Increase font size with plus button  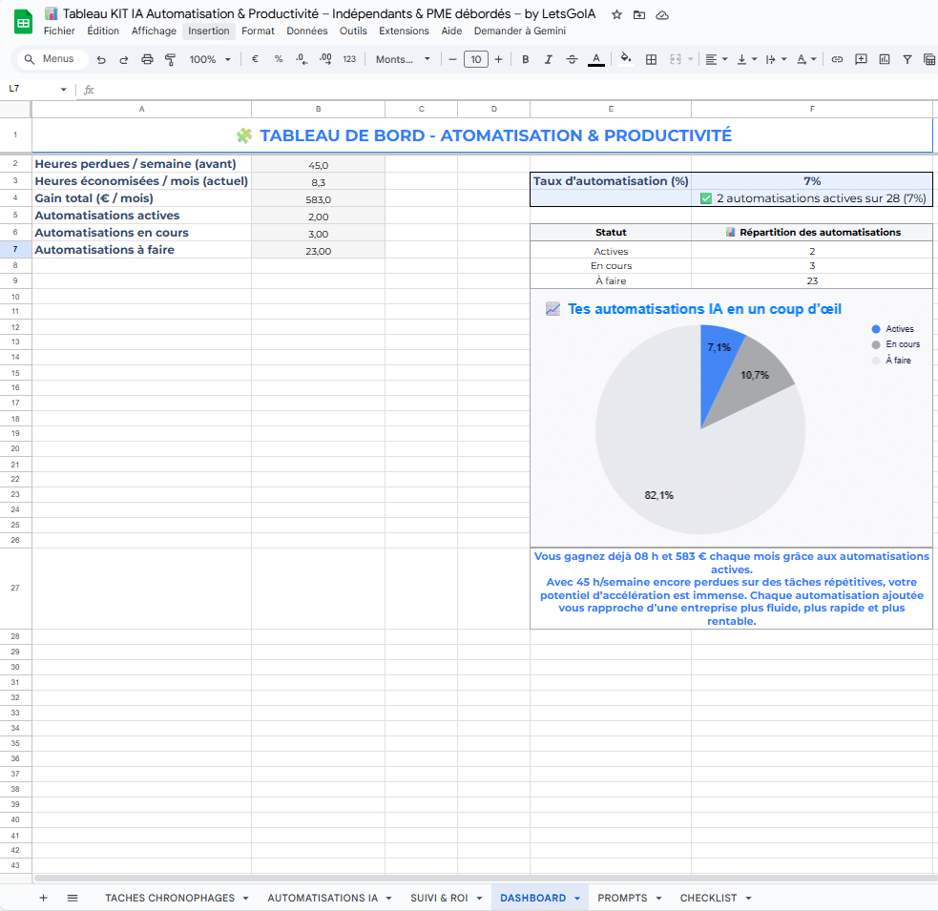498,59
